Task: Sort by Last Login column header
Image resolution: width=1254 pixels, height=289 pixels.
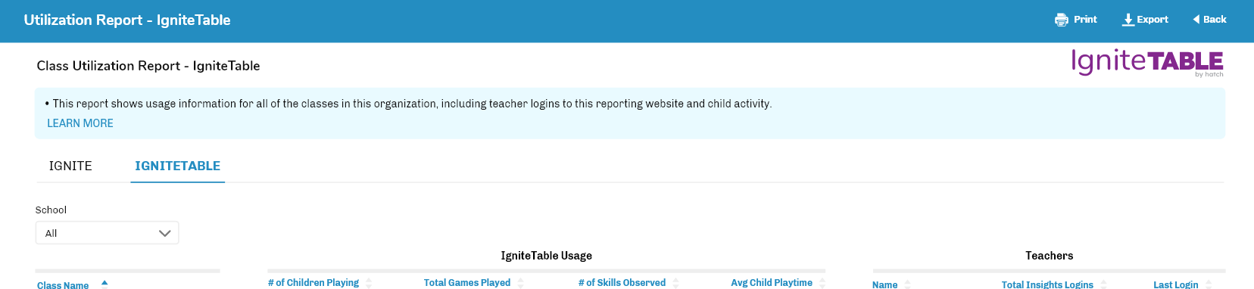Action: [1175, 284]
